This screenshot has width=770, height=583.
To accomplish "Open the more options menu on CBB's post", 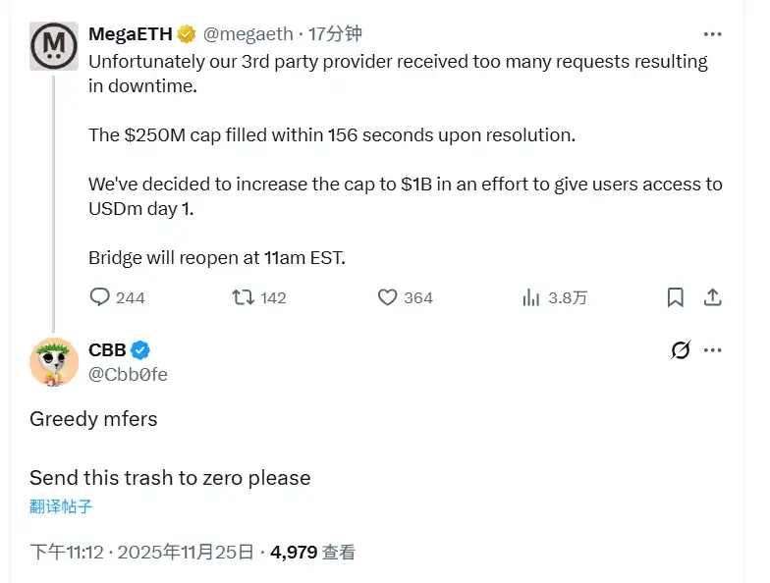I will 713,350.
